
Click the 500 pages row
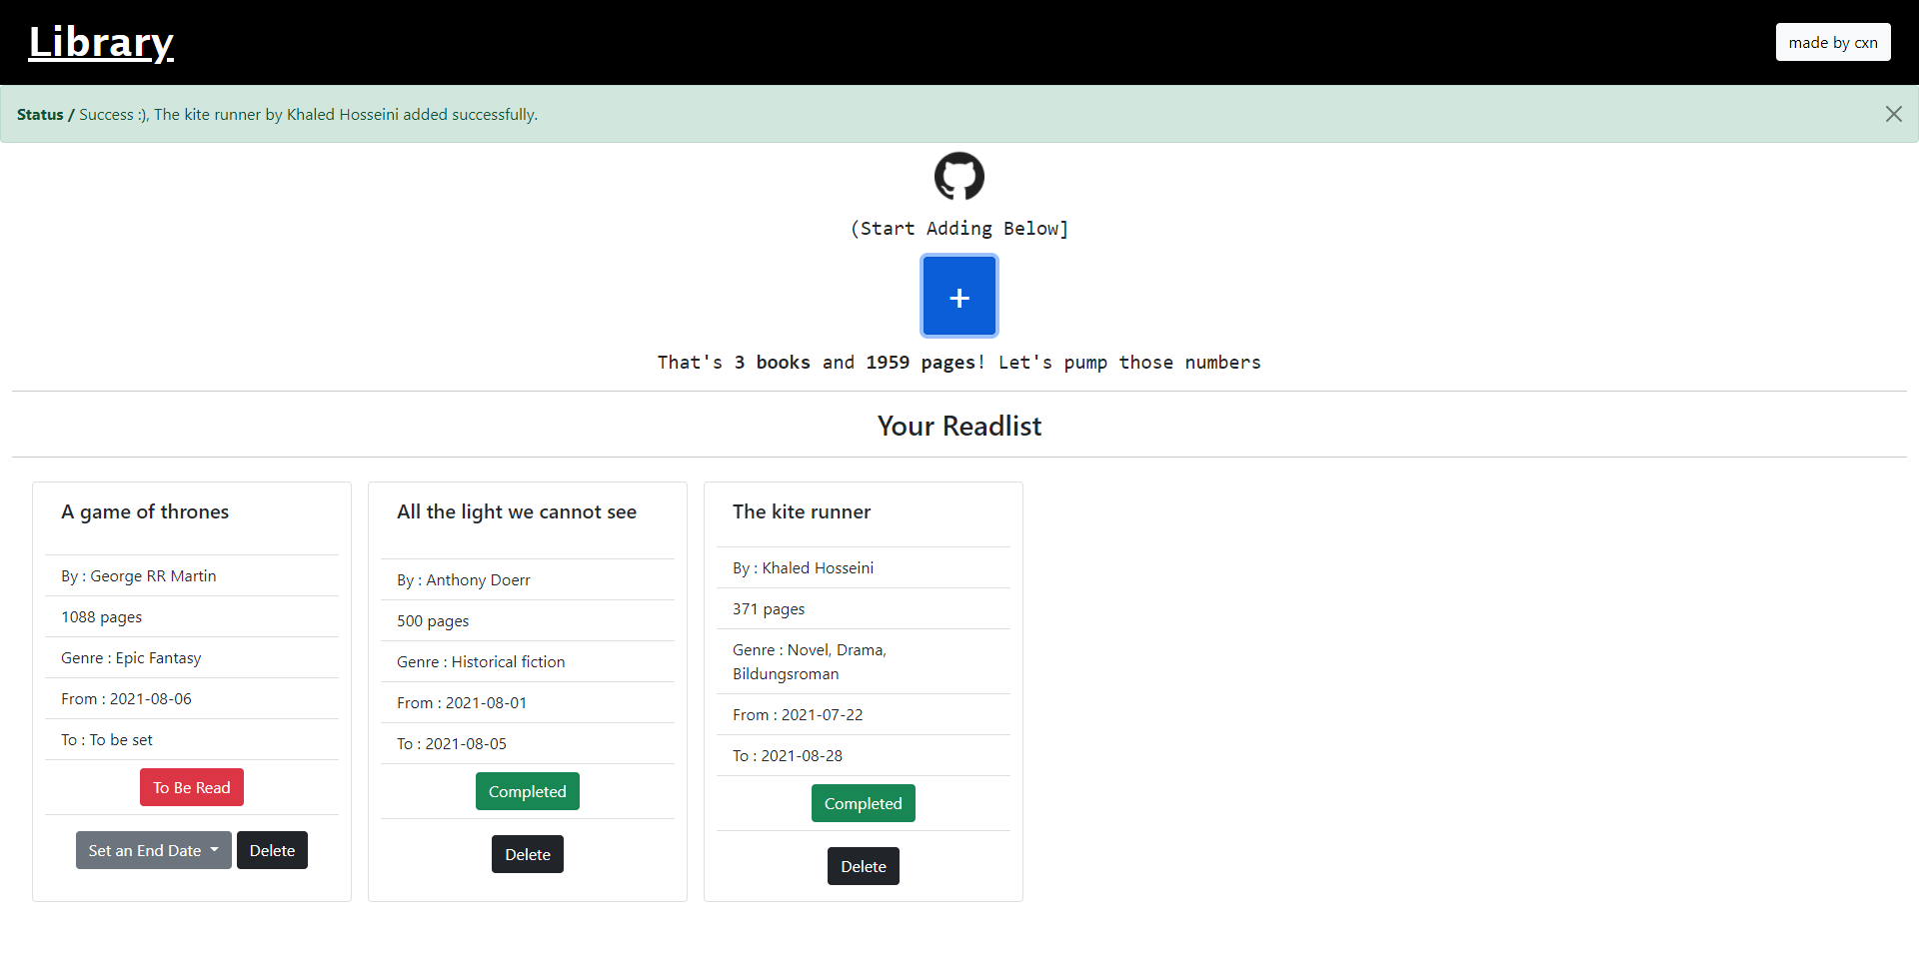coord(528,620)
